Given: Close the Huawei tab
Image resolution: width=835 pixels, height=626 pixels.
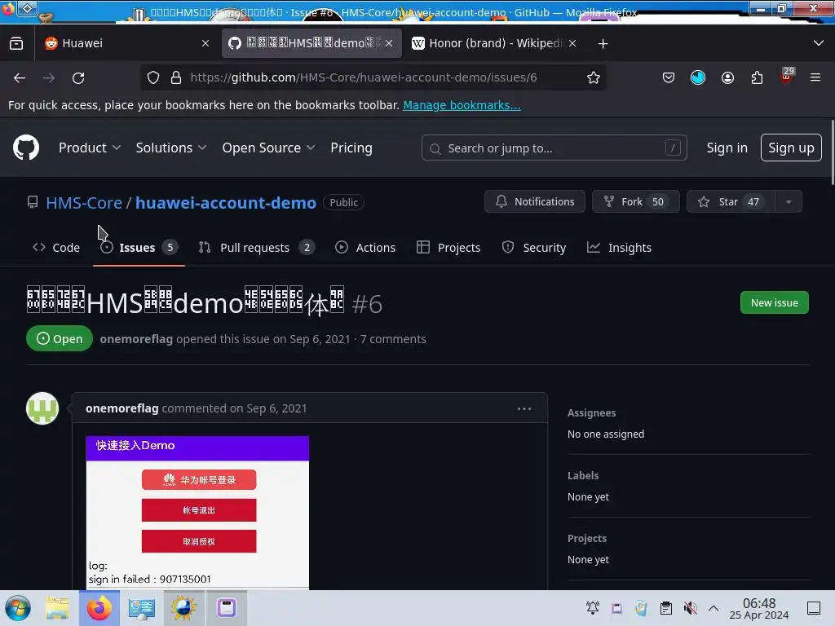Looking at the screenshot, I should (x=205, y=44).
